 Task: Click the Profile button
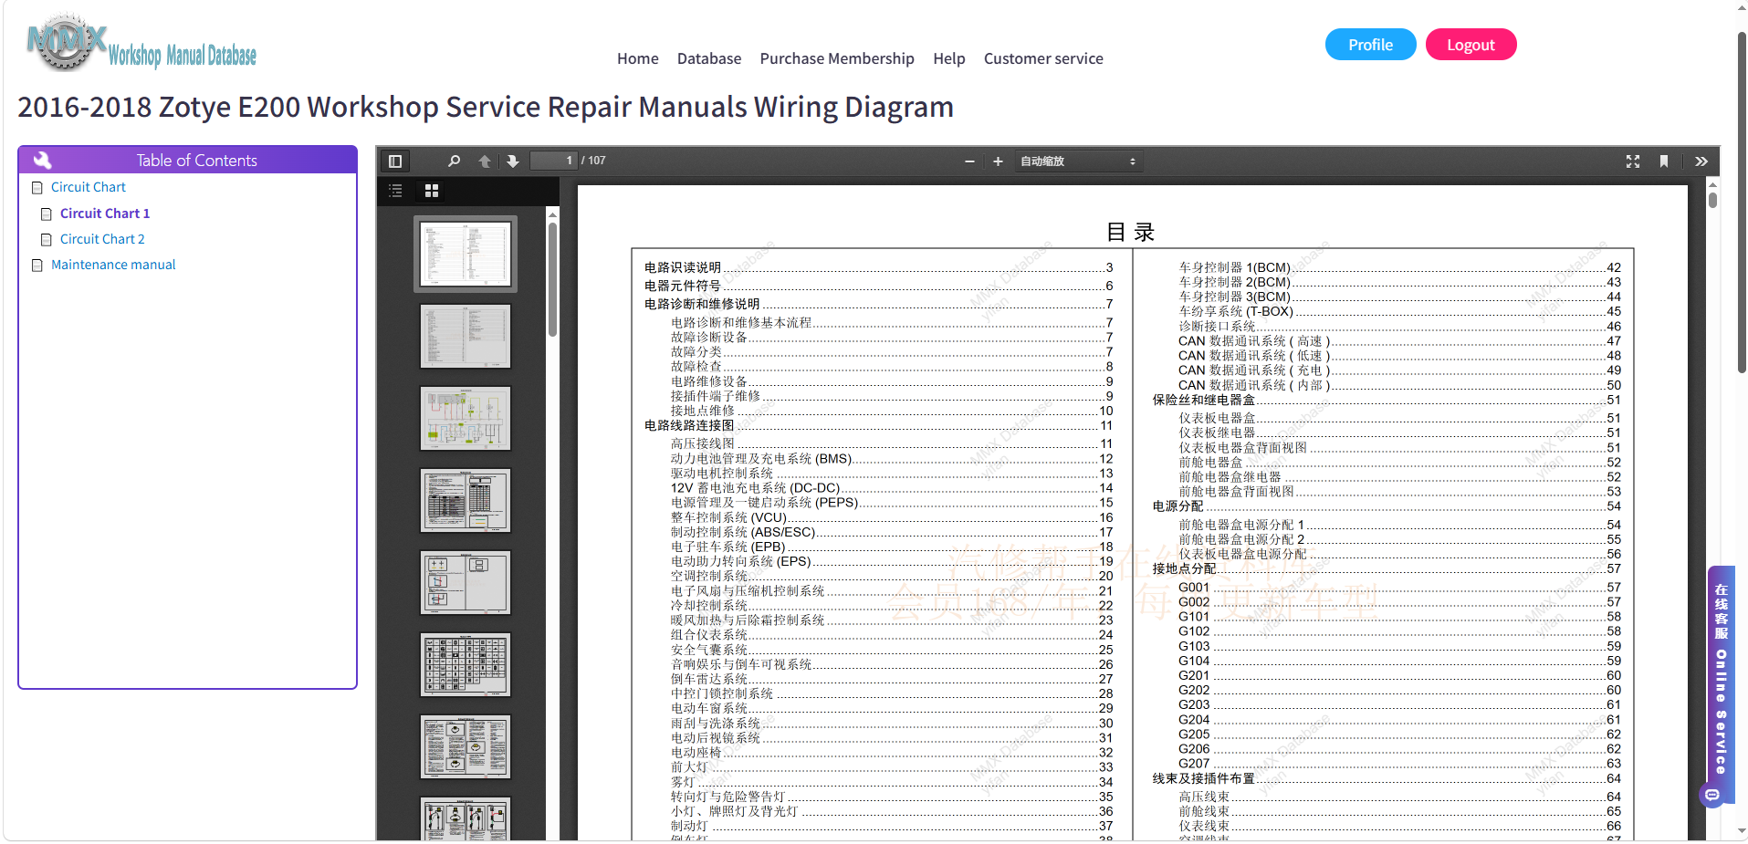tap(1371, 45)
